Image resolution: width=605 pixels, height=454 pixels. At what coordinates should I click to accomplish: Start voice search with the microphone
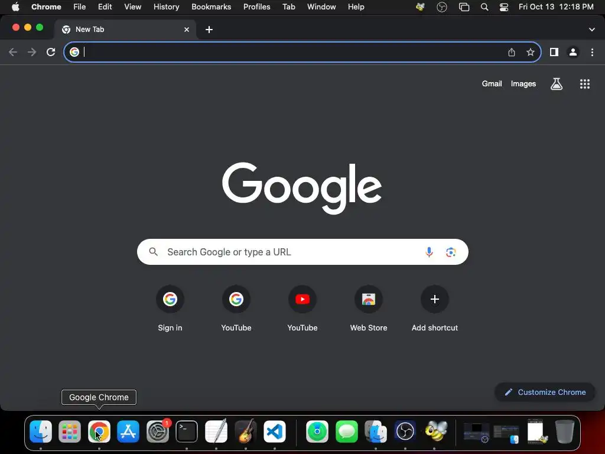(x=429, y=252)
